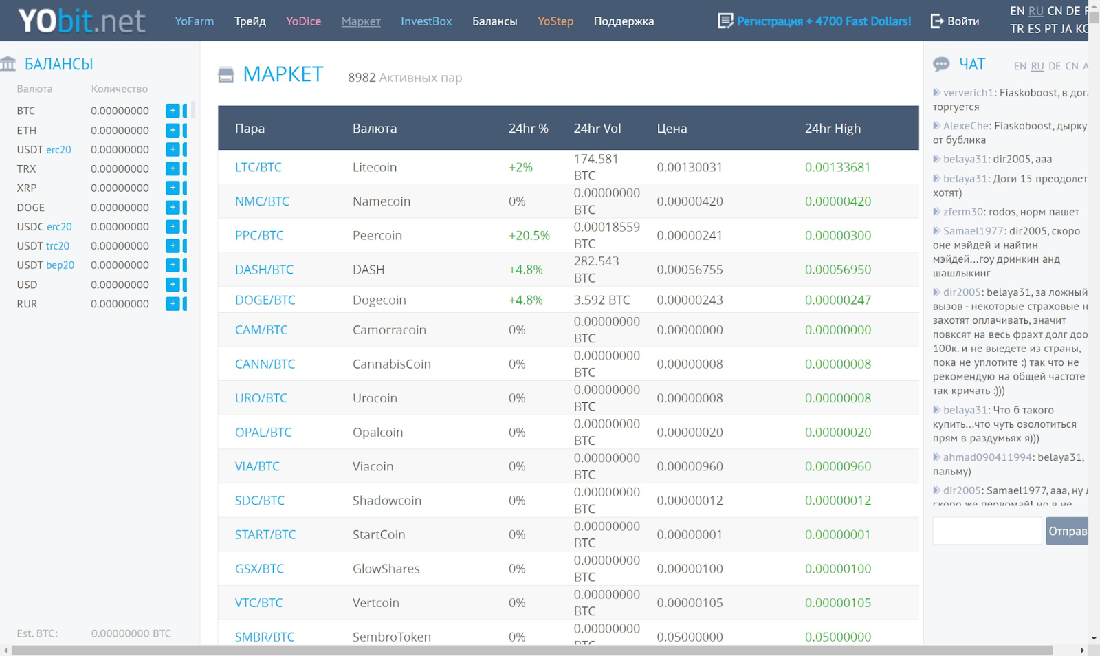The width and height of the screenshot is (1100, 656).
Task: Click the YObit.net logo
Action: [x=82, y=21]
